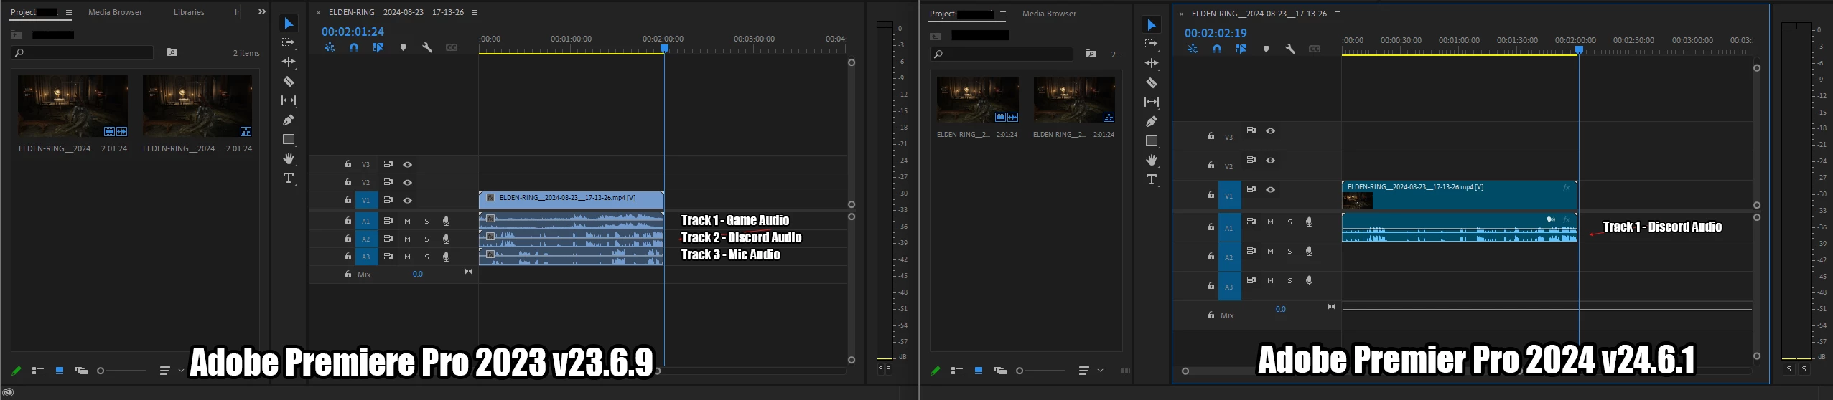Toggle read-only project pencil, 2023 window
Screen dimensions: 1833x400
click(x=17, y=371)
